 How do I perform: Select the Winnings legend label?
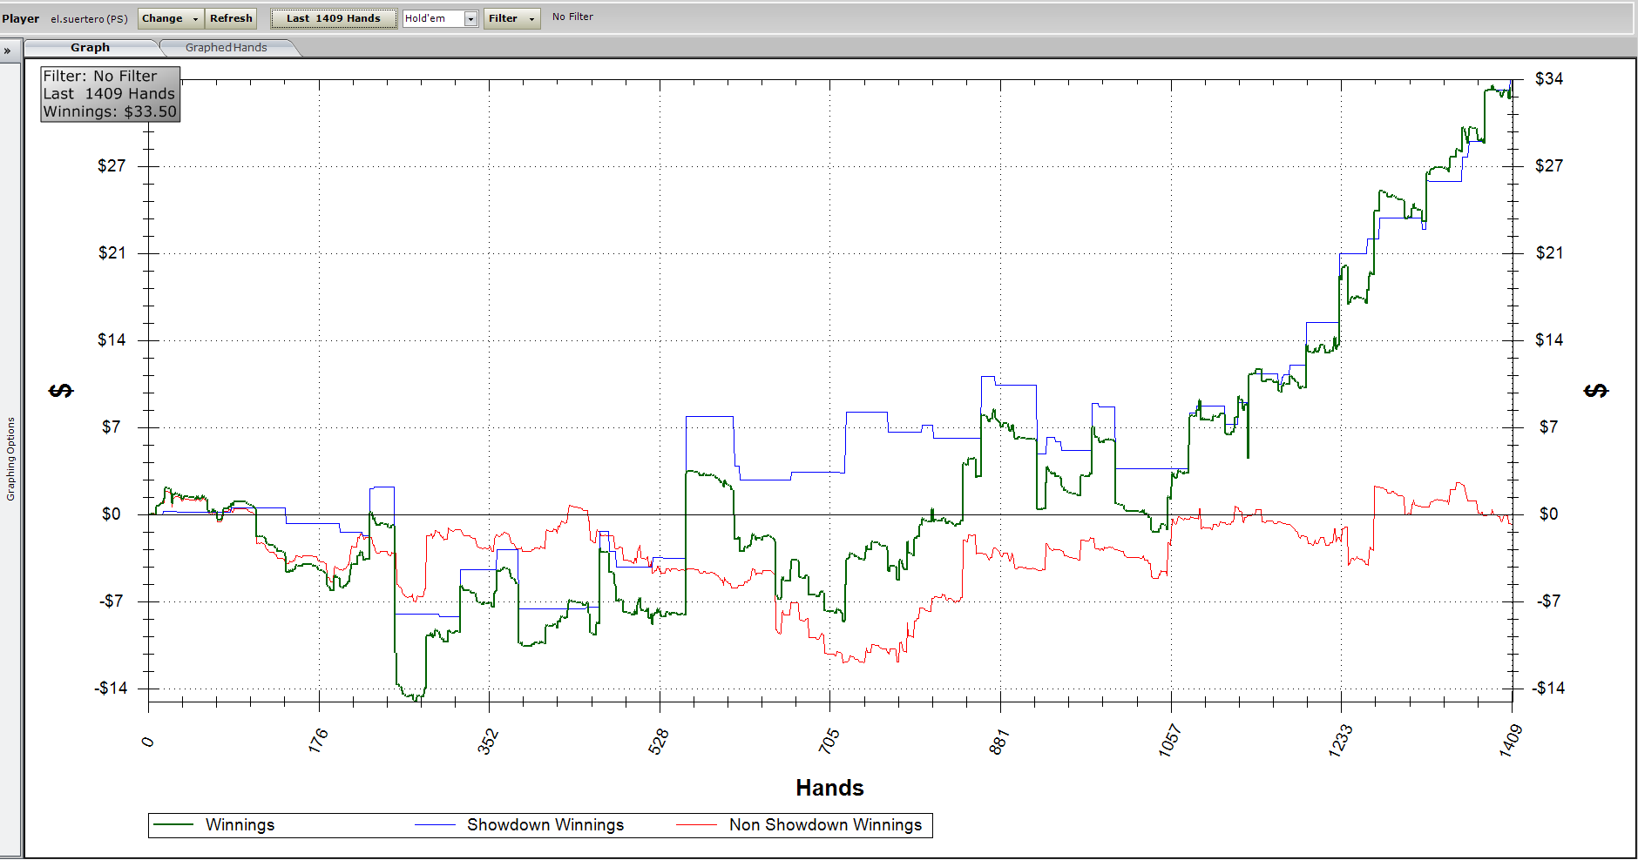coord(240,824)
